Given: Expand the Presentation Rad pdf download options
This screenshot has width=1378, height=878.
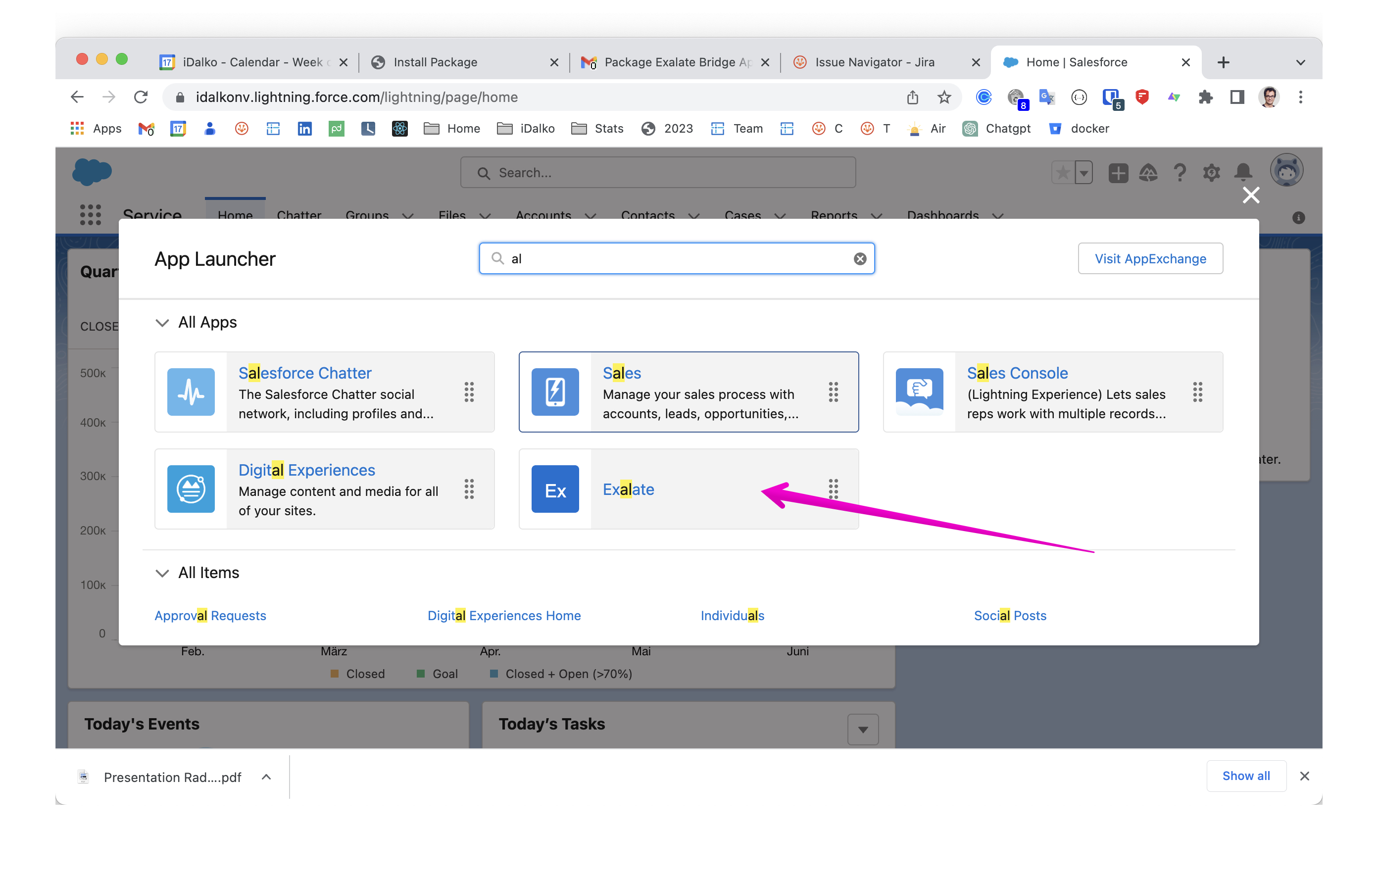Looking at the screenshot, I should coord(266,777).
